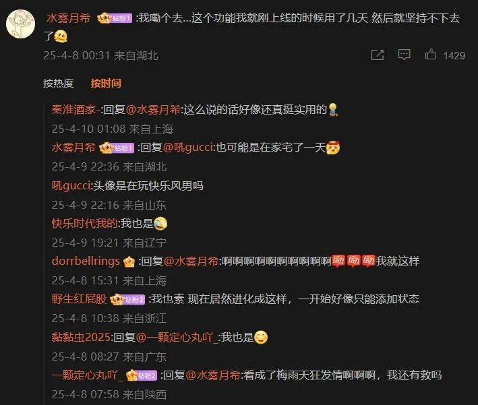Click the 1429 like count
The width and height of the screenshot is (478, 405).
pos(454,55)
